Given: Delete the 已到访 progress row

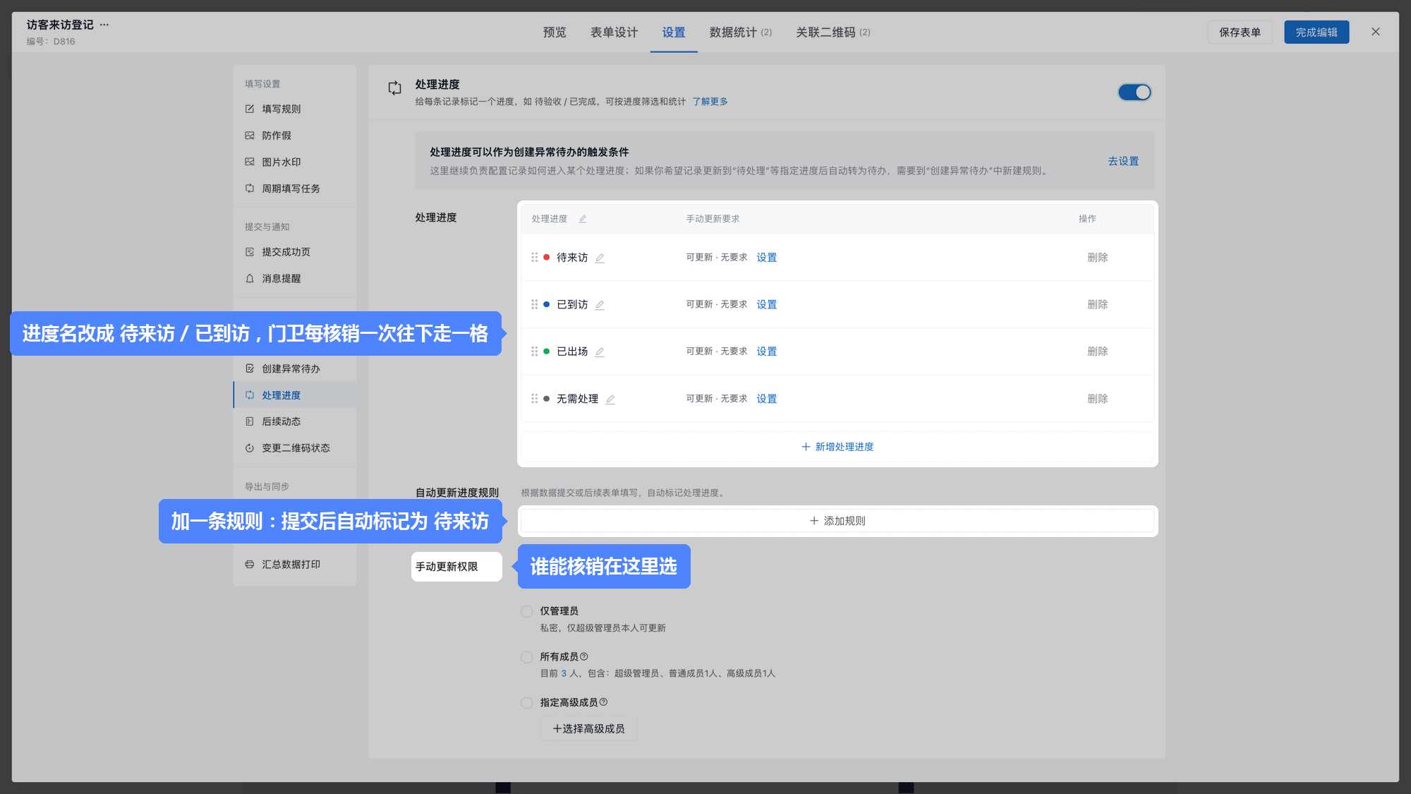Looking at the screenshot, I should coord(1098,304).
